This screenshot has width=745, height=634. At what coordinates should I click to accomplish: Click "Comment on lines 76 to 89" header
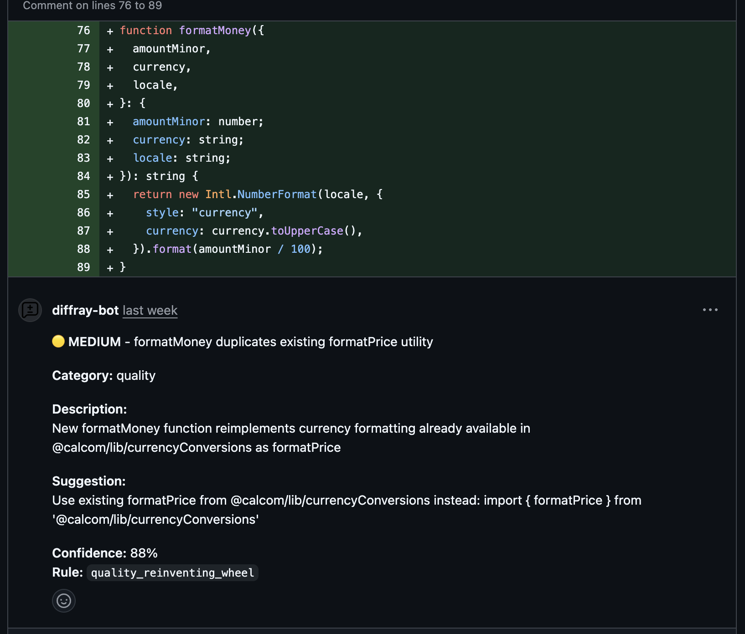[93, 6]
